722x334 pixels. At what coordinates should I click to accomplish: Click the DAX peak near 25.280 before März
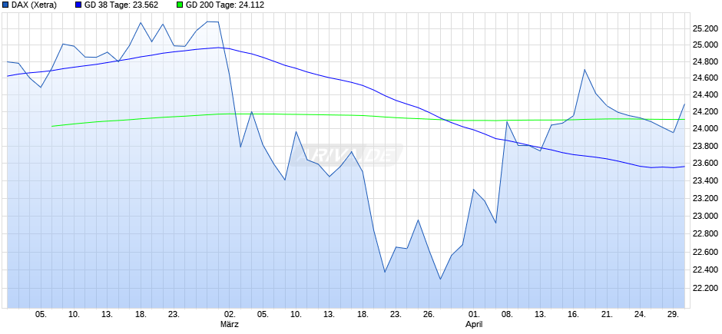pyautogui.click(x=207, y=21)
